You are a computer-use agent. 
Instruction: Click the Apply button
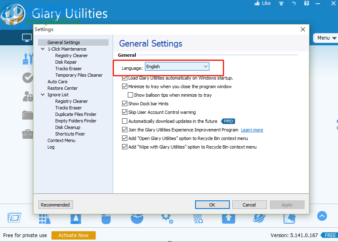point(287,205)
